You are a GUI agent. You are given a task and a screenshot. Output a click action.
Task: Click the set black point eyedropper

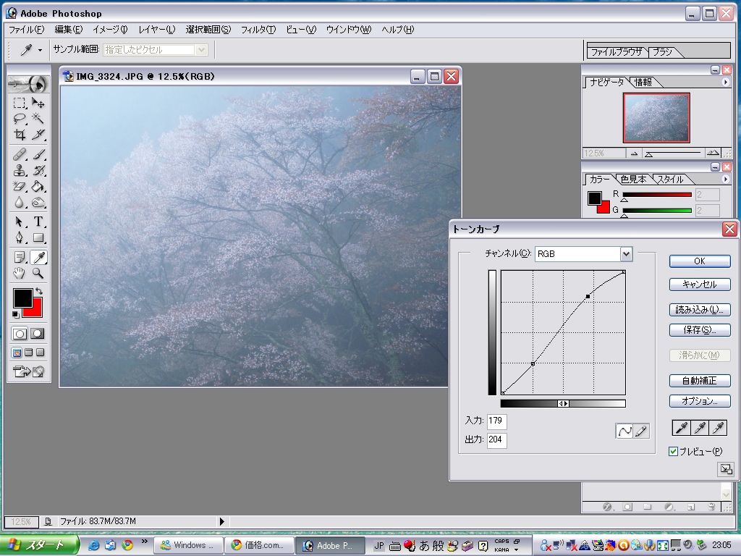(682, 428)
